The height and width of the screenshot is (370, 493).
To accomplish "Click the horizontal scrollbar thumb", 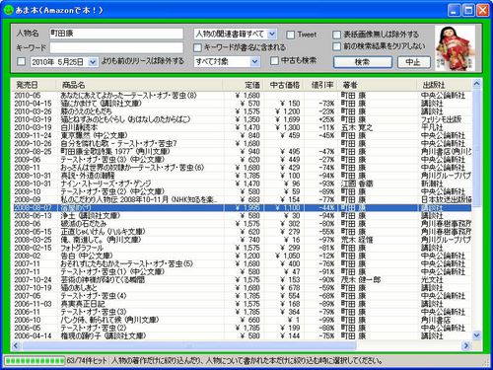I will click(x=188, y=345).
